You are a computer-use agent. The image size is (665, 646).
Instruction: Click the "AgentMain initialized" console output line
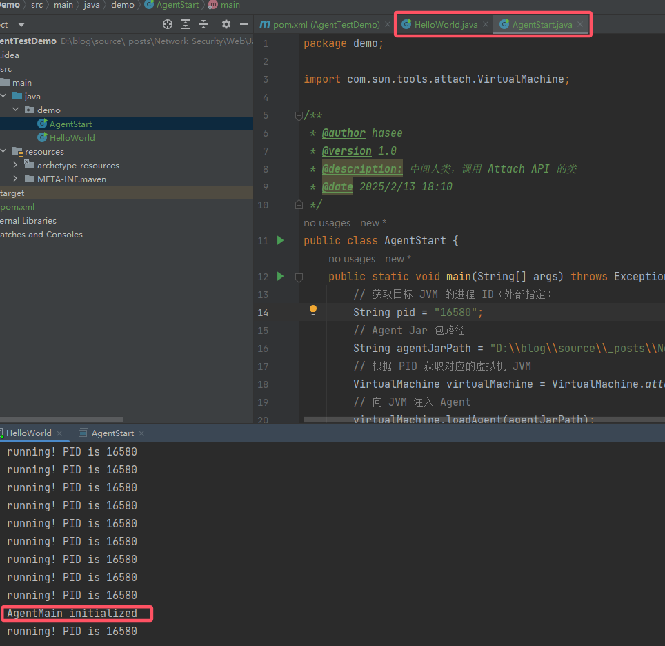click(72, 614)
